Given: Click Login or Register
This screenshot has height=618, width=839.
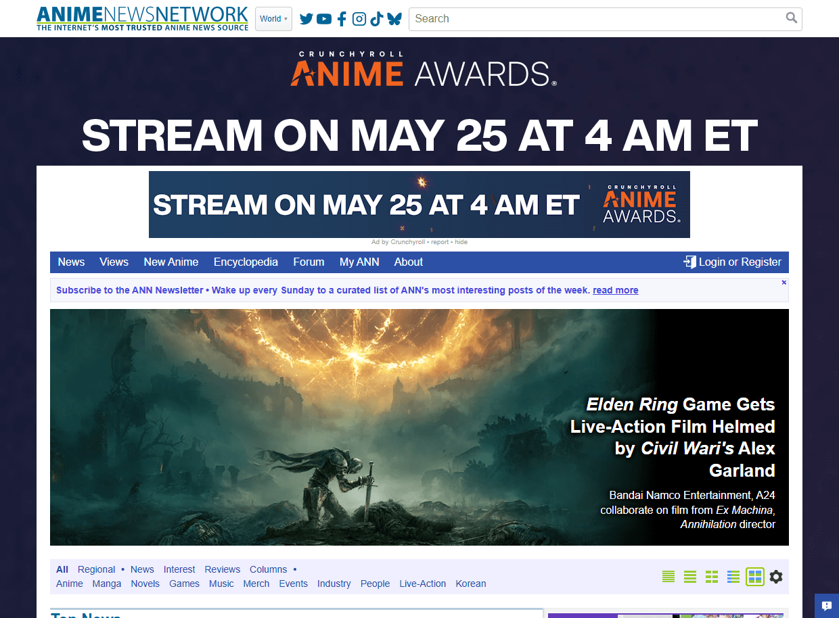Looking at the screenshot, I should point(740,262).
